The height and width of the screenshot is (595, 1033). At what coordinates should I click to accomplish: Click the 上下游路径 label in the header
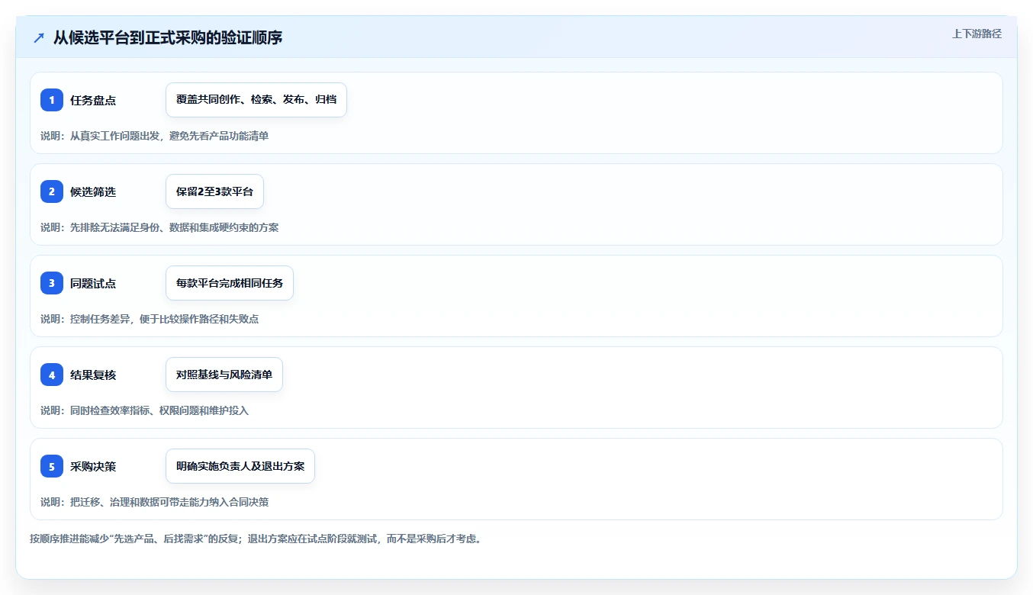pos(977,34)
